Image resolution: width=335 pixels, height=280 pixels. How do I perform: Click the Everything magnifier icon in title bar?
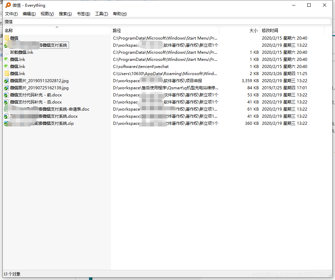(8, 5)
